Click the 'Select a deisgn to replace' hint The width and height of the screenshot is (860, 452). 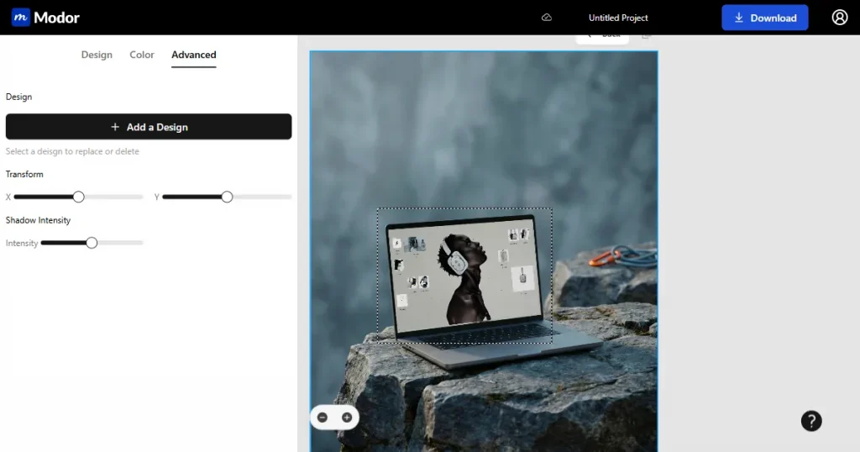pos(72,151)
